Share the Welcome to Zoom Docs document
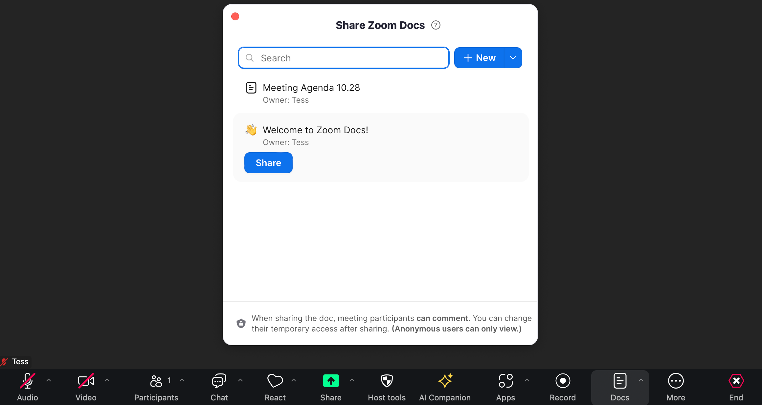 pos(268,163)
